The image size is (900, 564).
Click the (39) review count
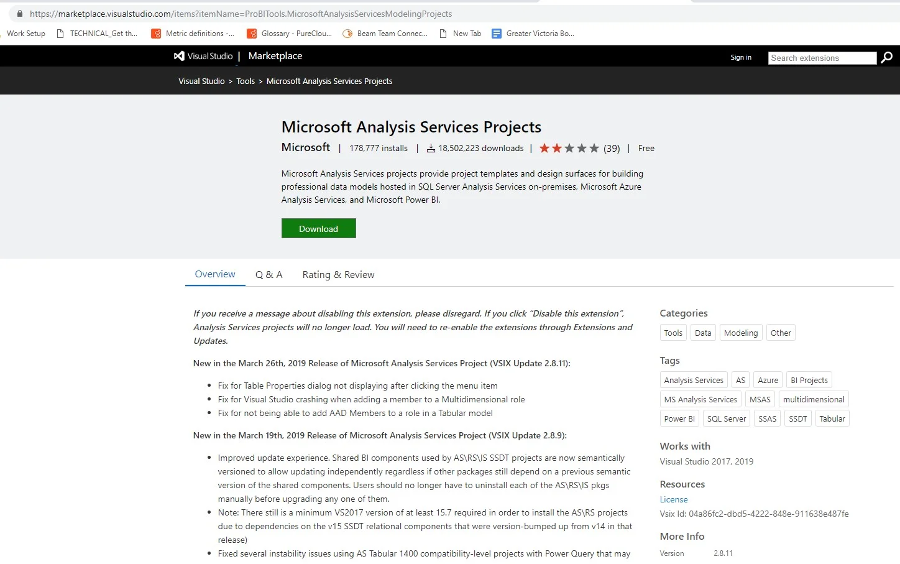[x=612, y=148]
